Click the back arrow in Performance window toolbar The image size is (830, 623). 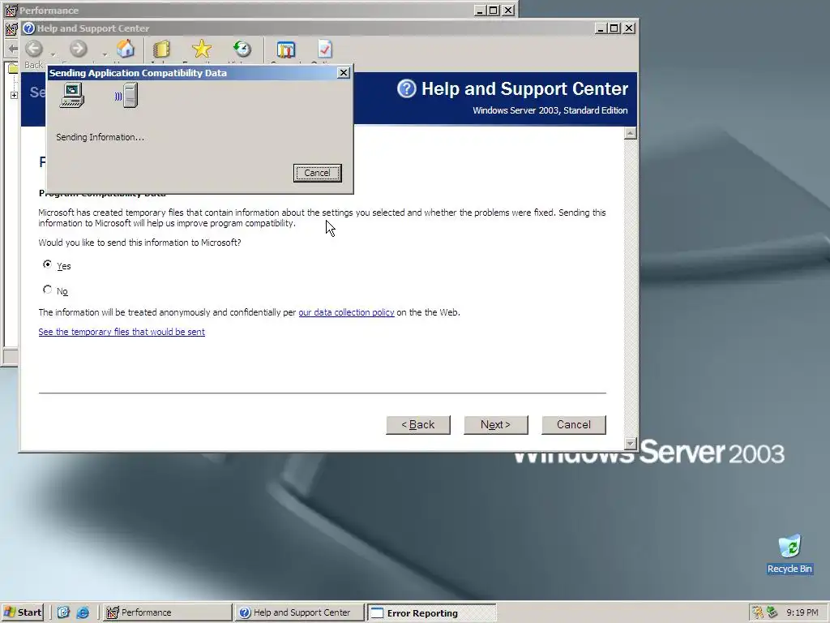pos(13,49)
